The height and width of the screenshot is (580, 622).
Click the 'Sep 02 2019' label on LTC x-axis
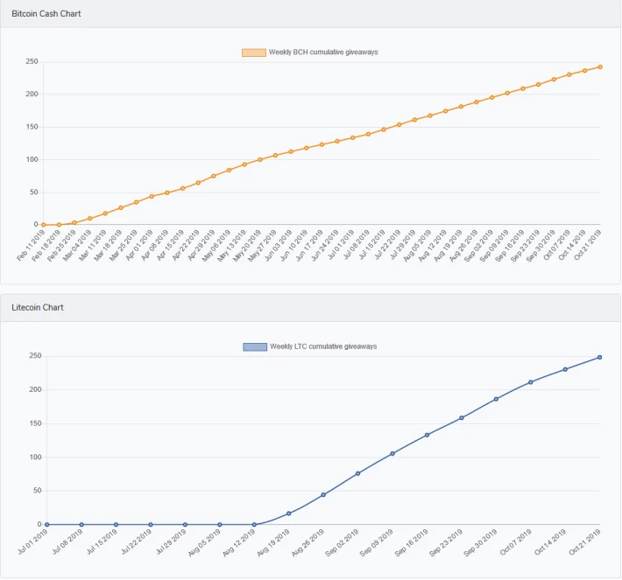point(342,543)
